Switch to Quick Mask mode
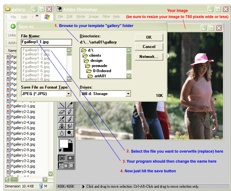This screenshot has width=231, height=191. coord(70,158)
